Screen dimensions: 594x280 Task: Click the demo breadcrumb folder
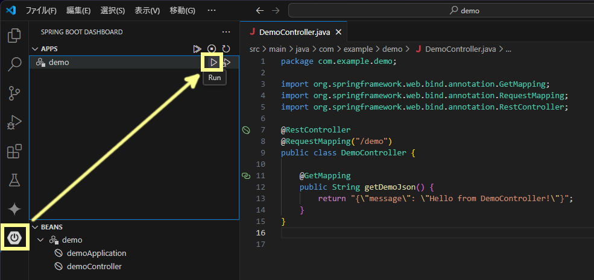click(x=392, y=49)
